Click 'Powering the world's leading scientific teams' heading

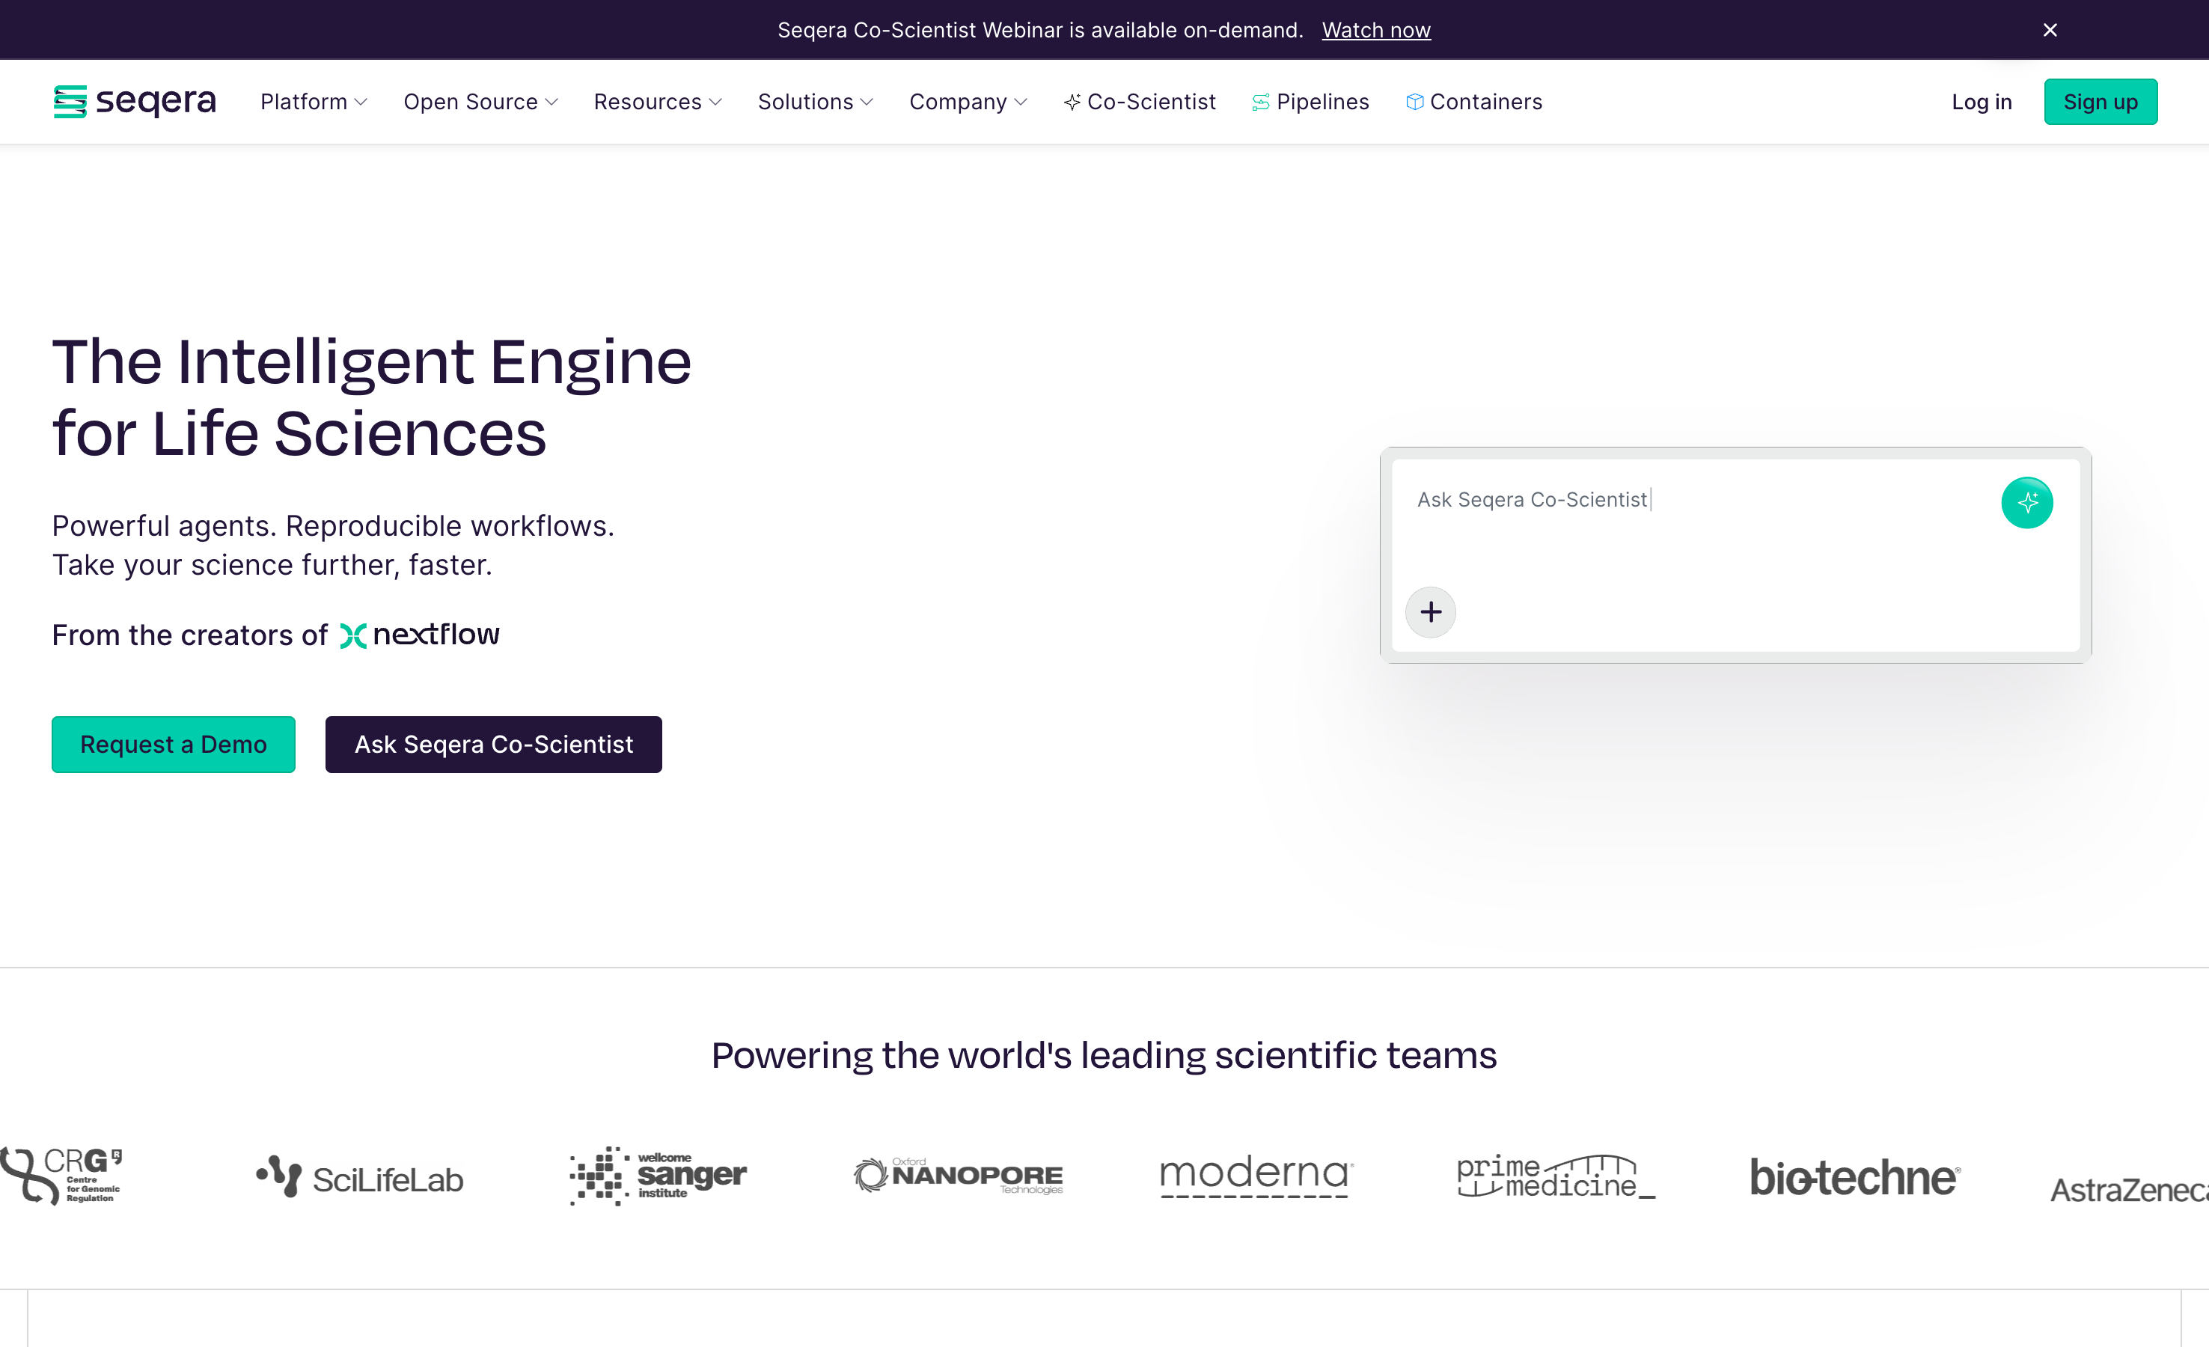1104,1054
